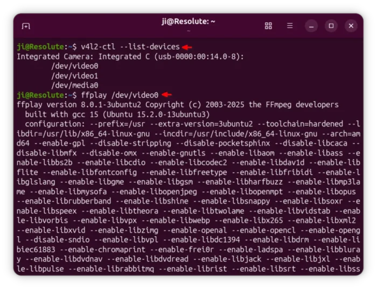Click the Integrated Camera output line

[x=130, y=56]
